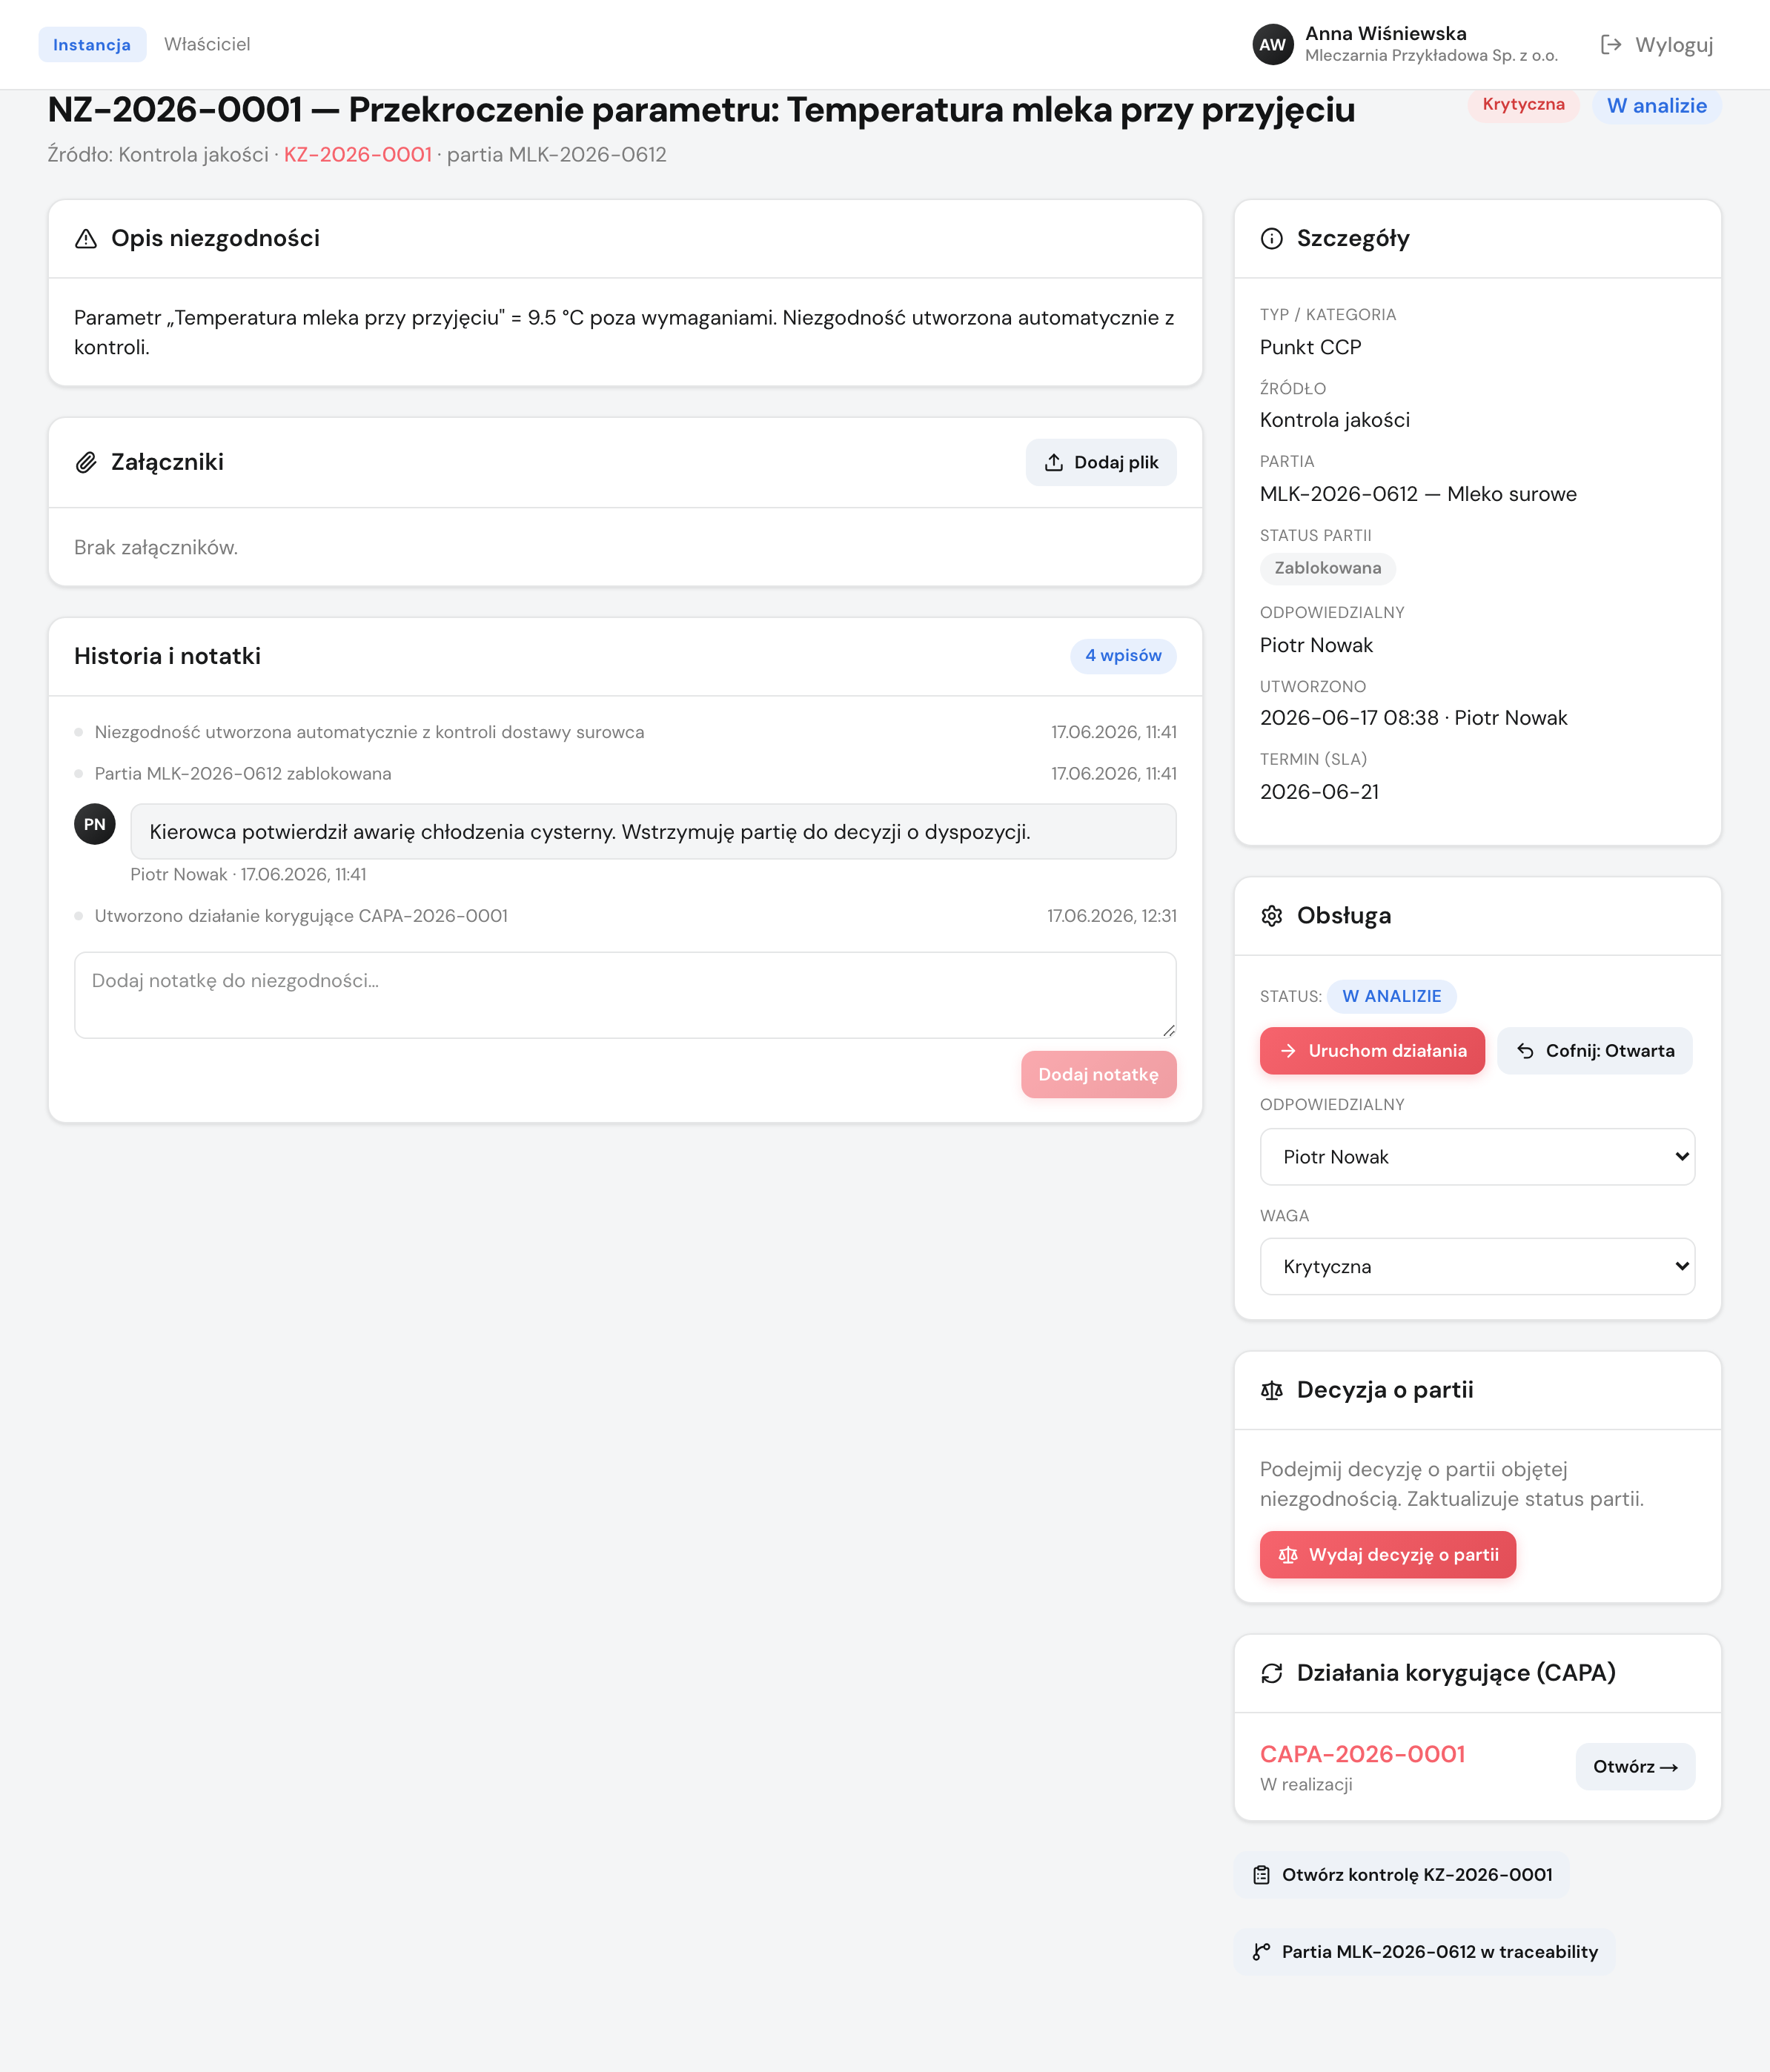Click the PN avatar in the note history
Image resolution: width=1770 pixels, height=2072 pixels.
(95, 824)
